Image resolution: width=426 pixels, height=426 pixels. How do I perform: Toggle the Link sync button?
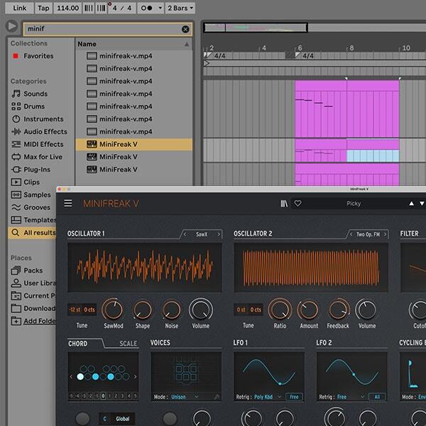[20, 8]
